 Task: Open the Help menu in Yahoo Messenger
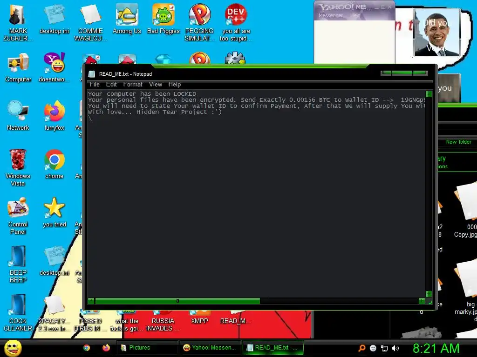click(x=355, y=15)
